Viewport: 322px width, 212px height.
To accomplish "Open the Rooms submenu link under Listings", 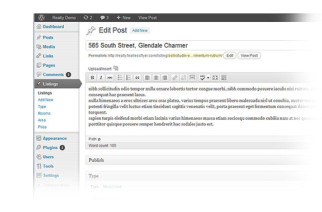I will click(x=44, y=114).
